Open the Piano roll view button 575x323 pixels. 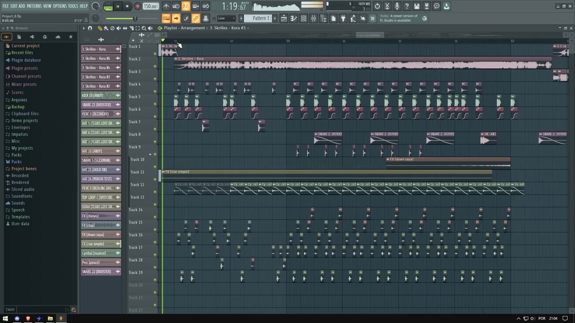coord(294,18)
